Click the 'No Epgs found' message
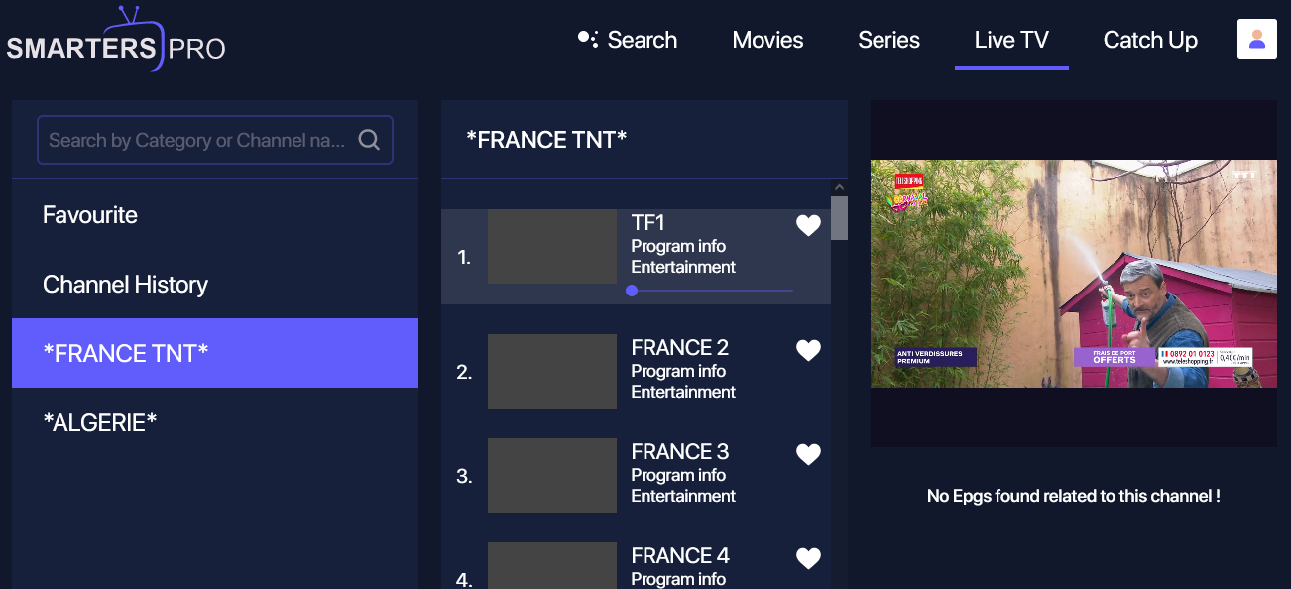 tap(1074, 496)
